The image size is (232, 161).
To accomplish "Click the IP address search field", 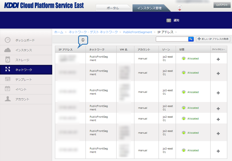I will 172,39.
